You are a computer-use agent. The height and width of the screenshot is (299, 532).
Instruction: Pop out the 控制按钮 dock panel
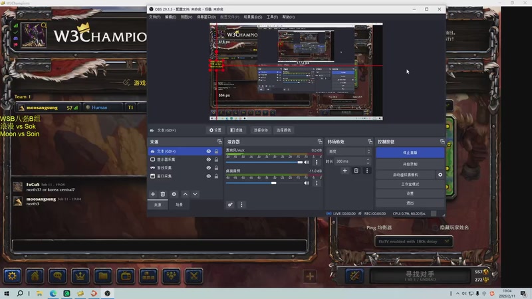[x=442, y=142]
